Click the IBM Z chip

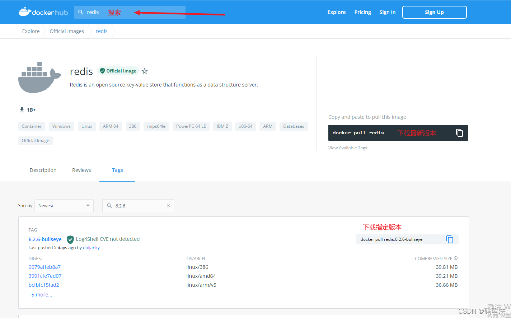(222, 126)
